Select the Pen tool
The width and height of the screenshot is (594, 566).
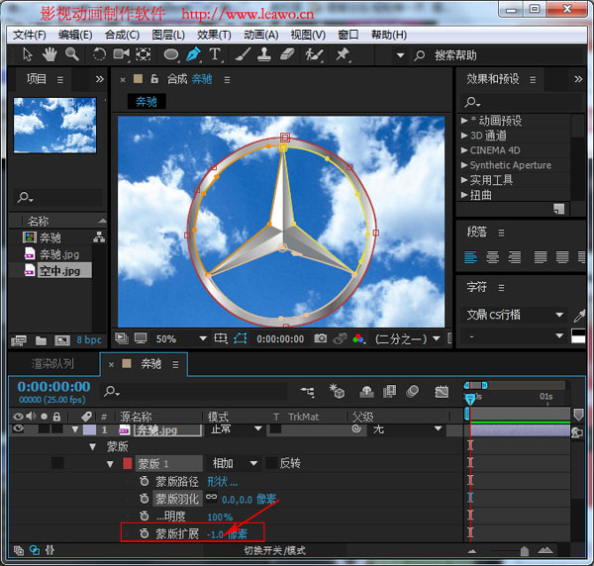point(193,54)
